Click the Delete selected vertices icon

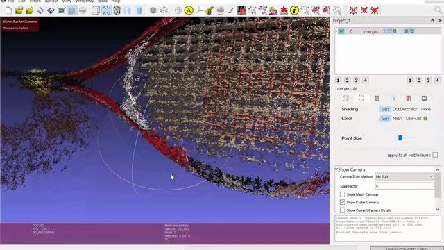[353, 11]
